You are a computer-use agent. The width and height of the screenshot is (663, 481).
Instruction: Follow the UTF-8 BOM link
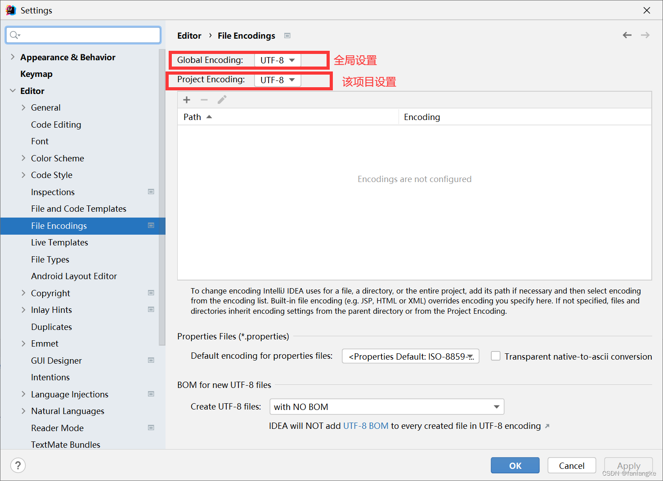(366, 426)
